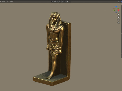Click the green Y axis on navigation gizmo

pos(118,9)
